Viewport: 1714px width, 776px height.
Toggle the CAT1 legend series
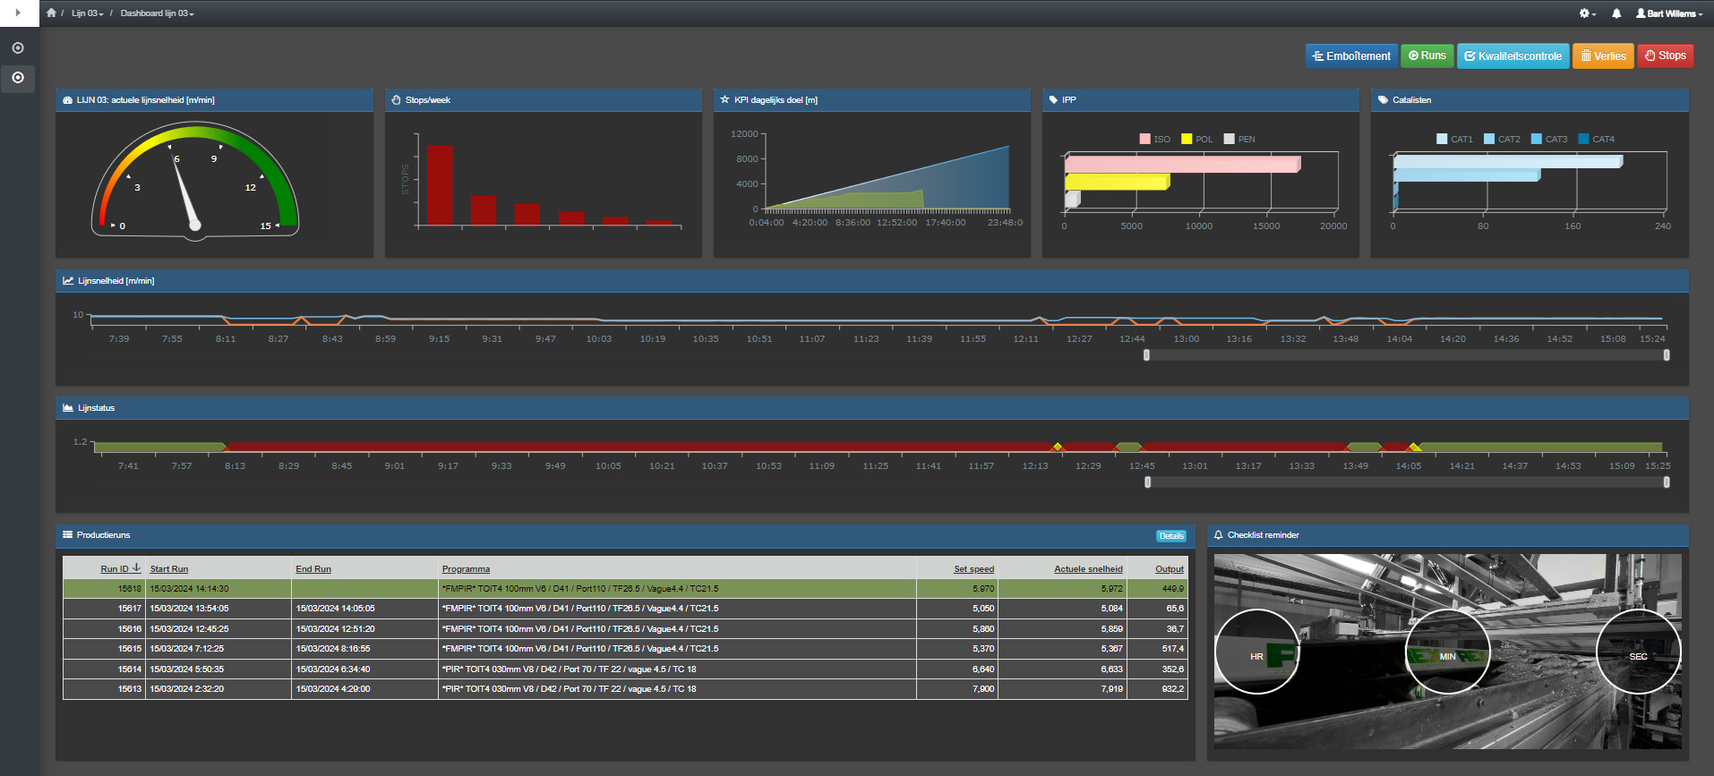click(x=1454, y=139)
